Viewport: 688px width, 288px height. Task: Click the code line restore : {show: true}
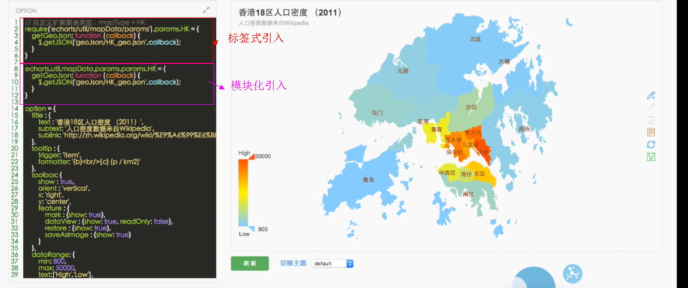pyautogui.click(x=79, y=228)
